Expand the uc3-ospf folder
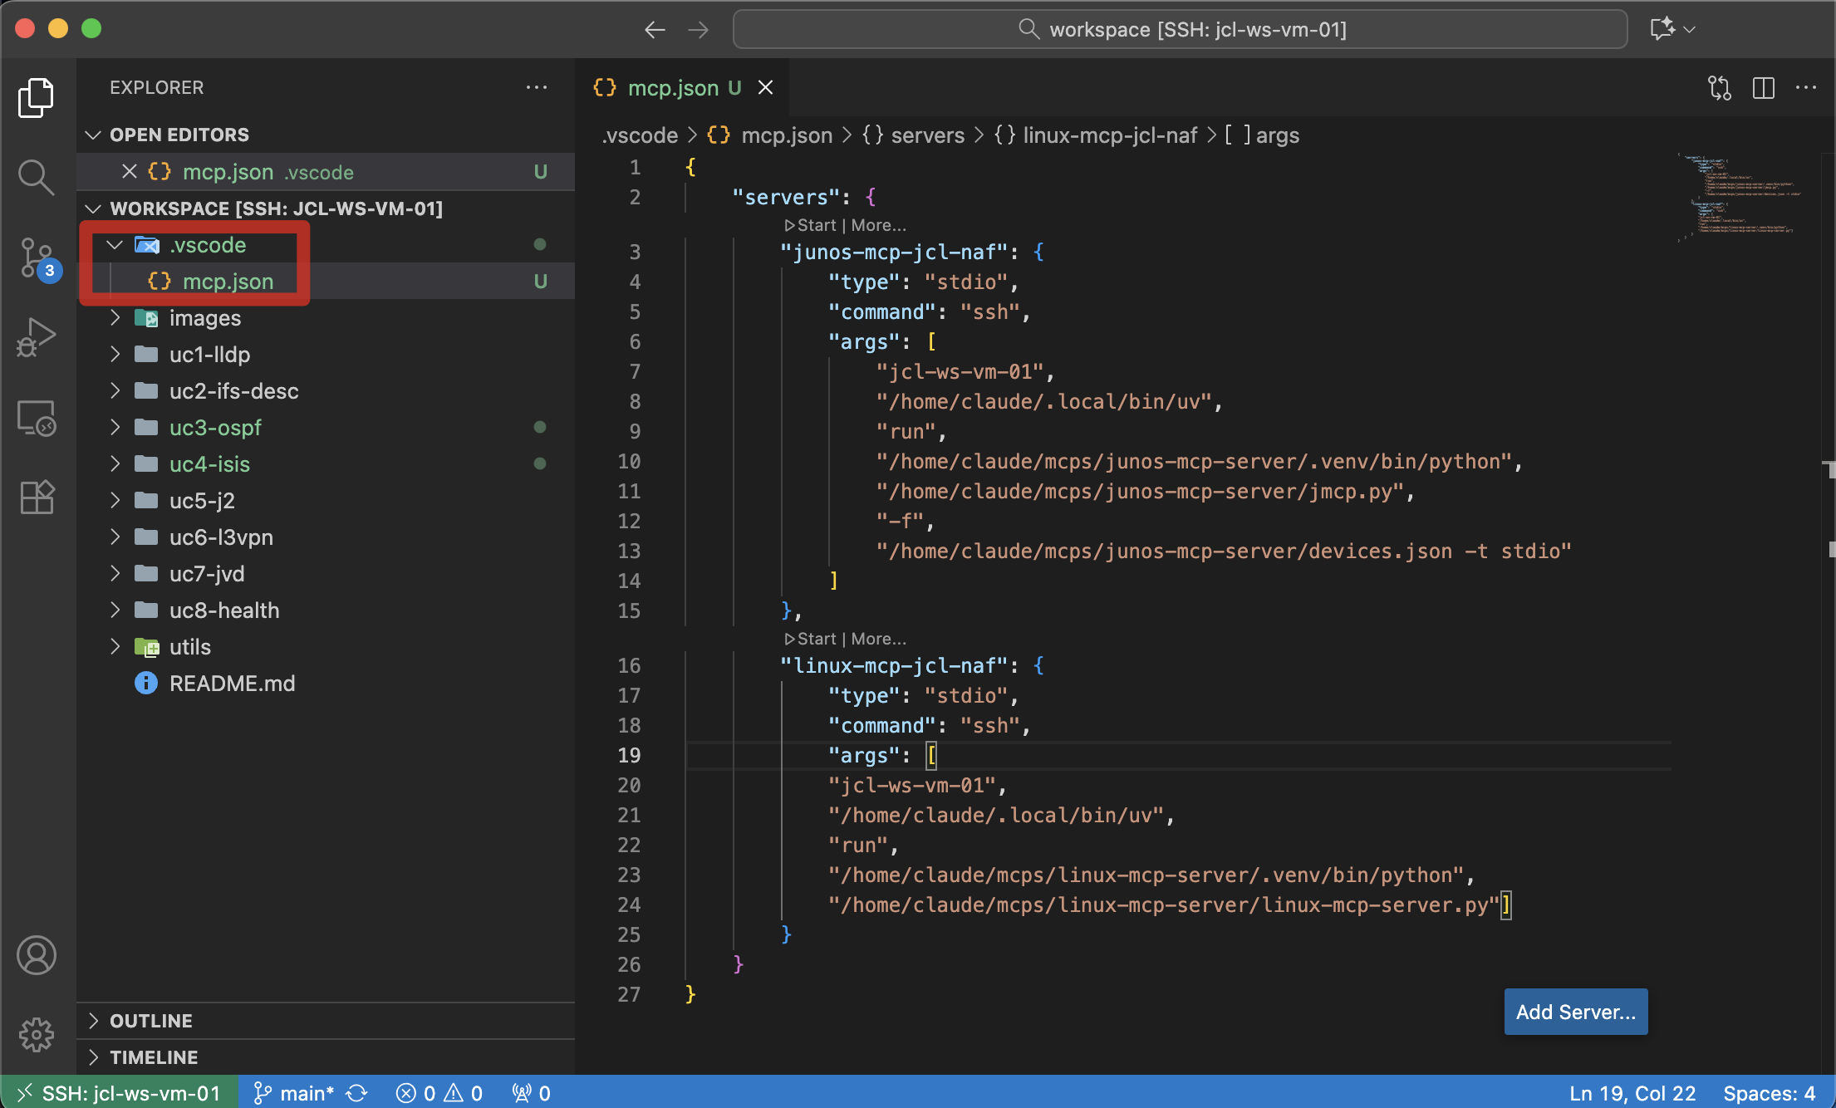Screen dimensions: 1836x1108 (x=115, y=427)
